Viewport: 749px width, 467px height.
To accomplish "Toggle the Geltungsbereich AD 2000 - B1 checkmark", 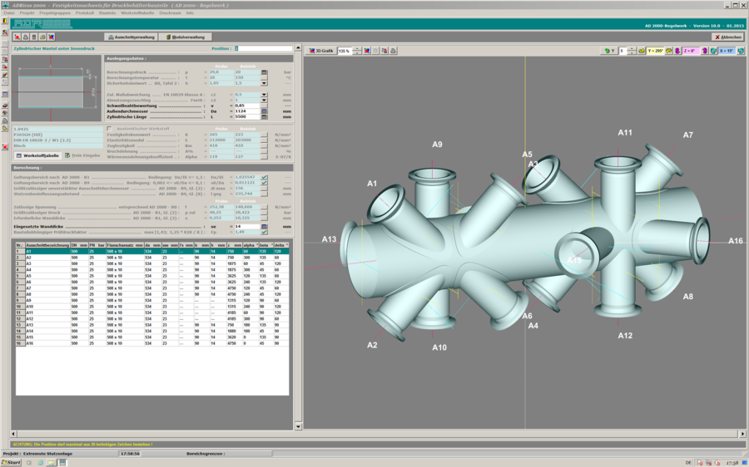I will [x=265, y=177].
